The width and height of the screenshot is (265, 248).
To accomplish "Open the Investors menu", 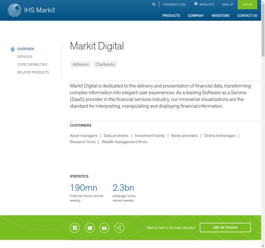I will 220,16.
